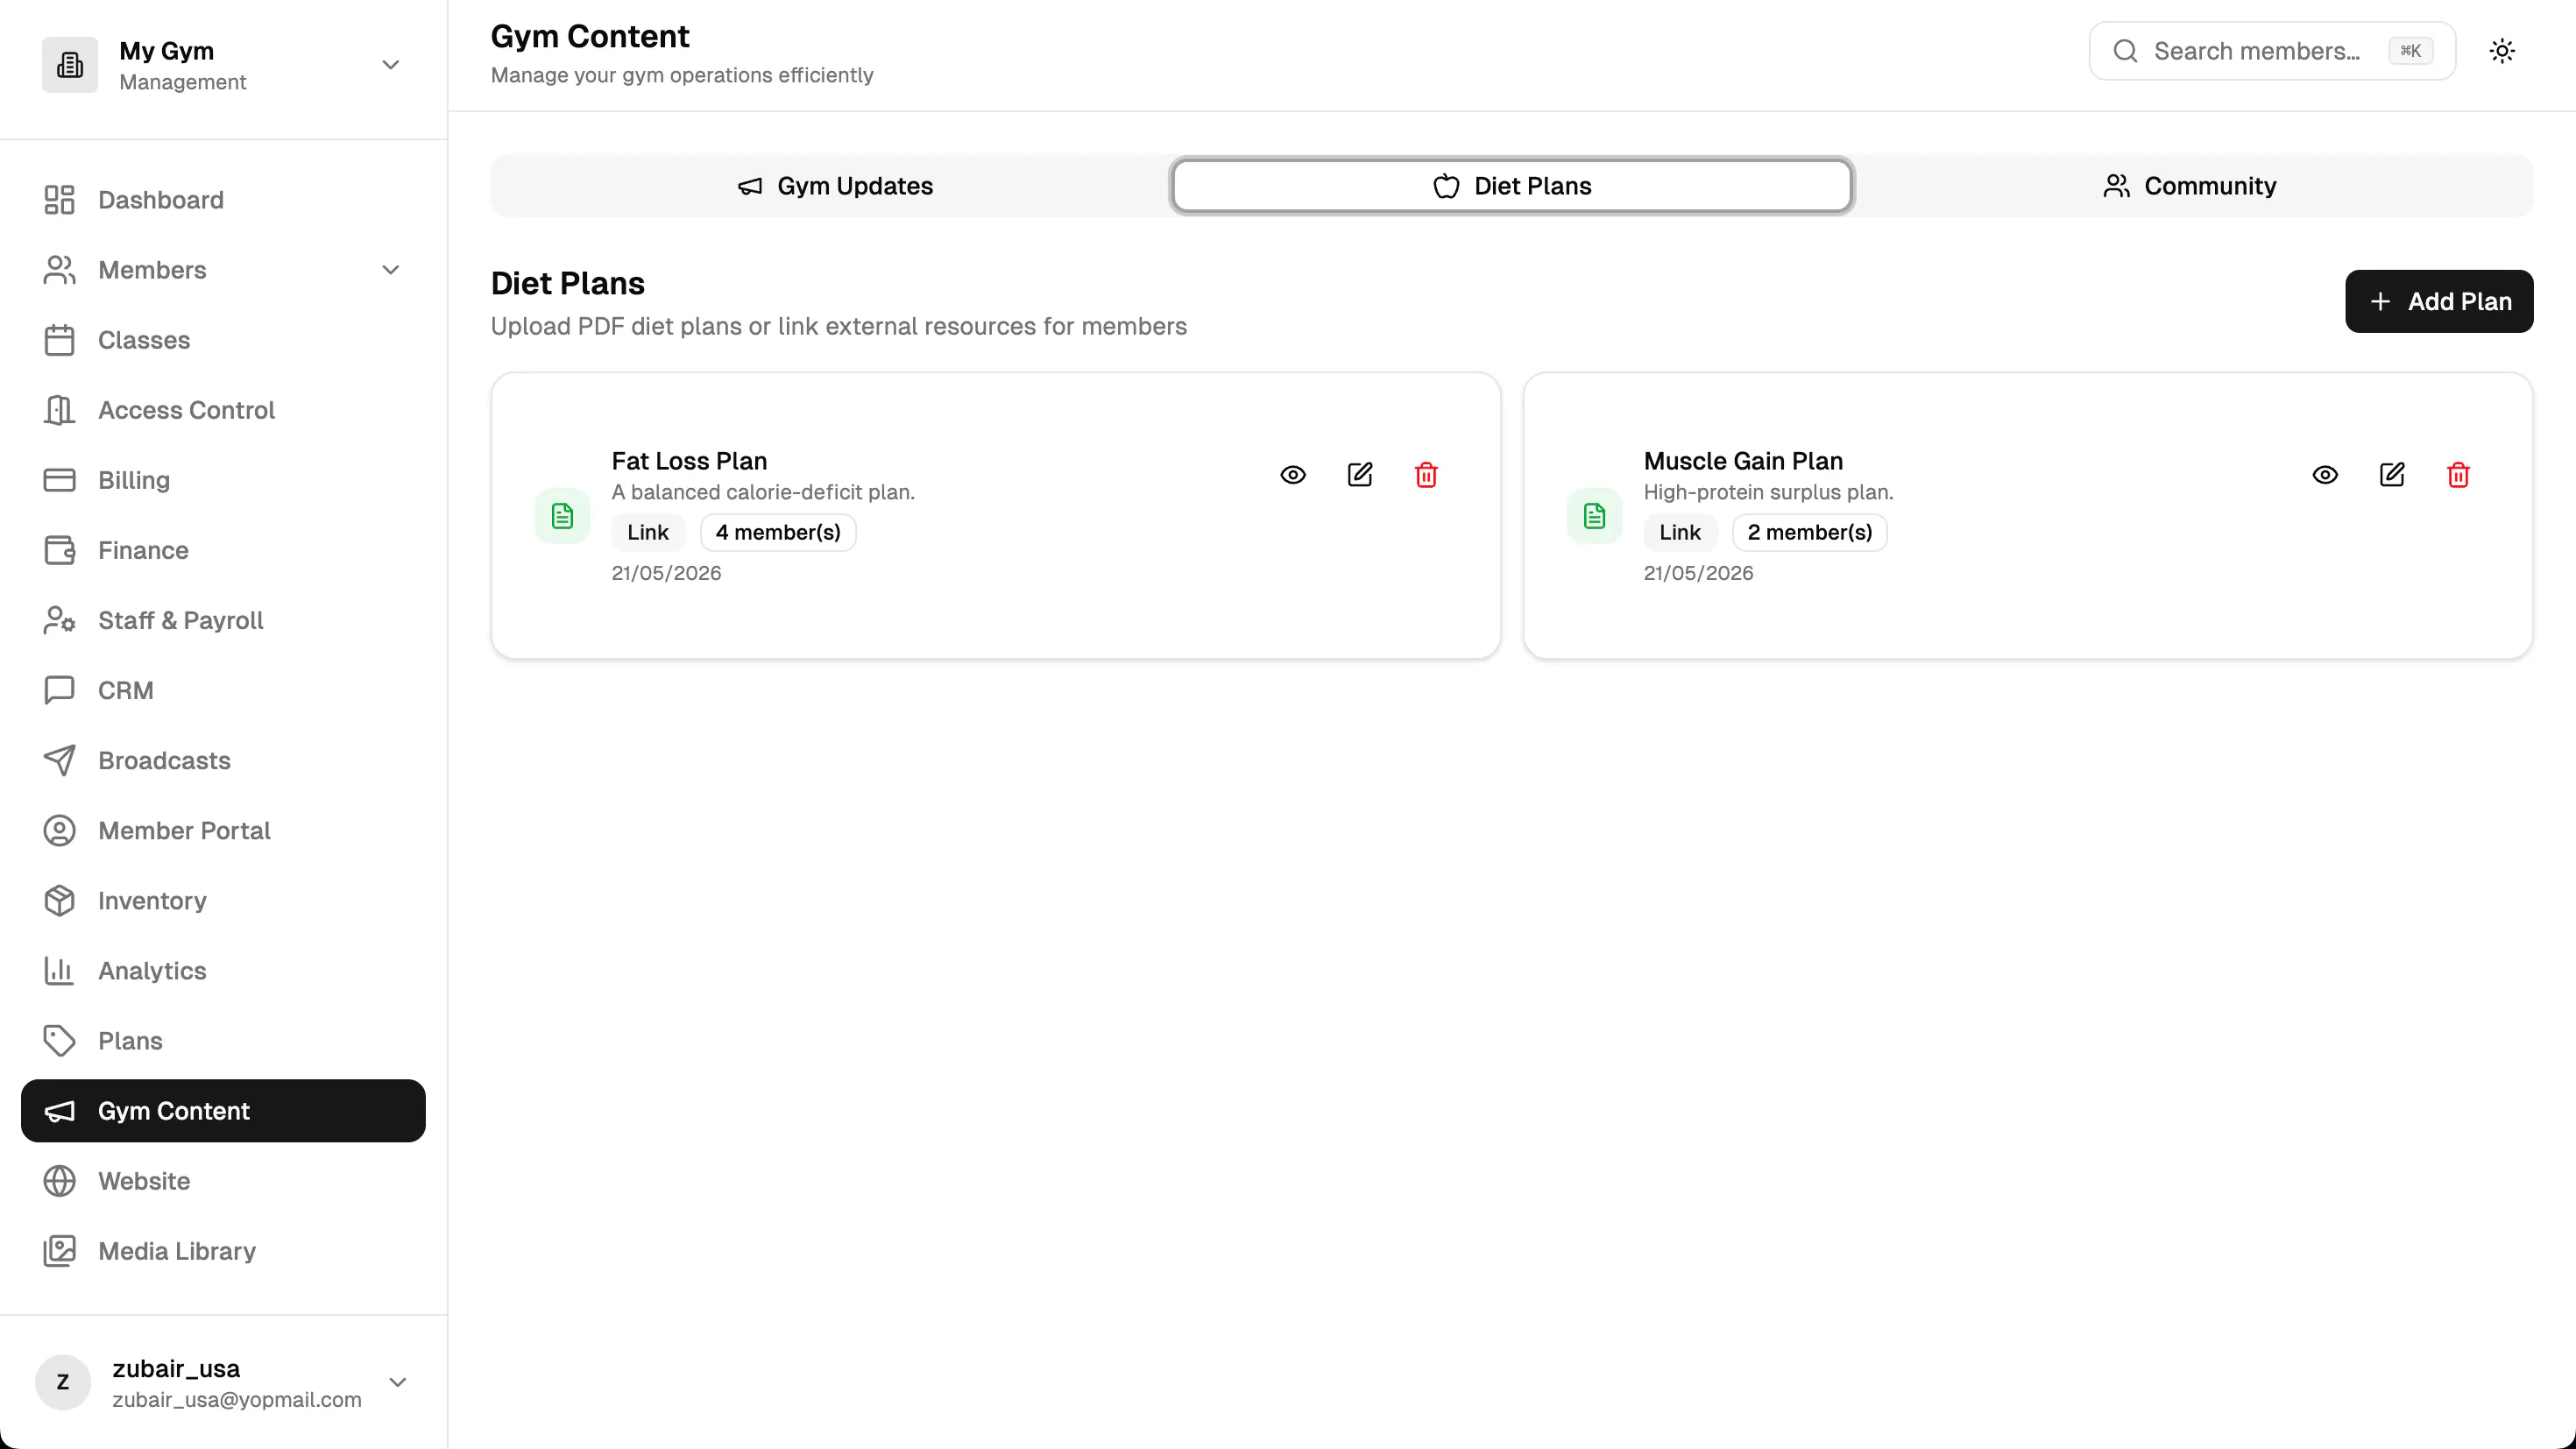The width and height of the screenshot is (2576, 1449).
Task: View Fat Loss Plan with the eye icon
Action: (1293, 475)
